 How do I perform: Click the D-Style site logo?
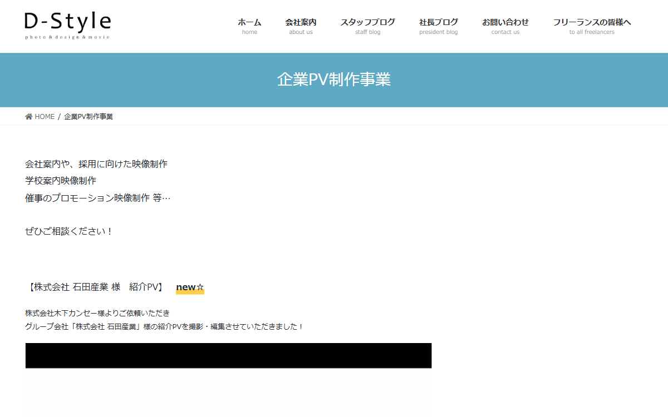pos(67,26)
